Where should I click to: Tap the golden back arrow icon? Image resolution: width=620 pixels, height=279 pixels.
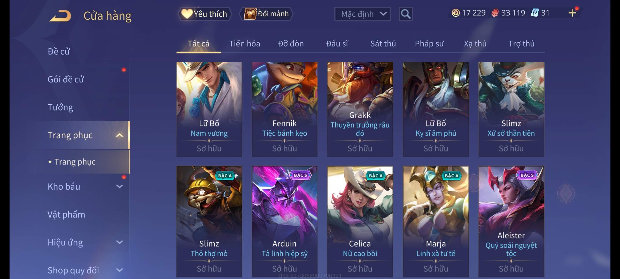click(60, 16)
